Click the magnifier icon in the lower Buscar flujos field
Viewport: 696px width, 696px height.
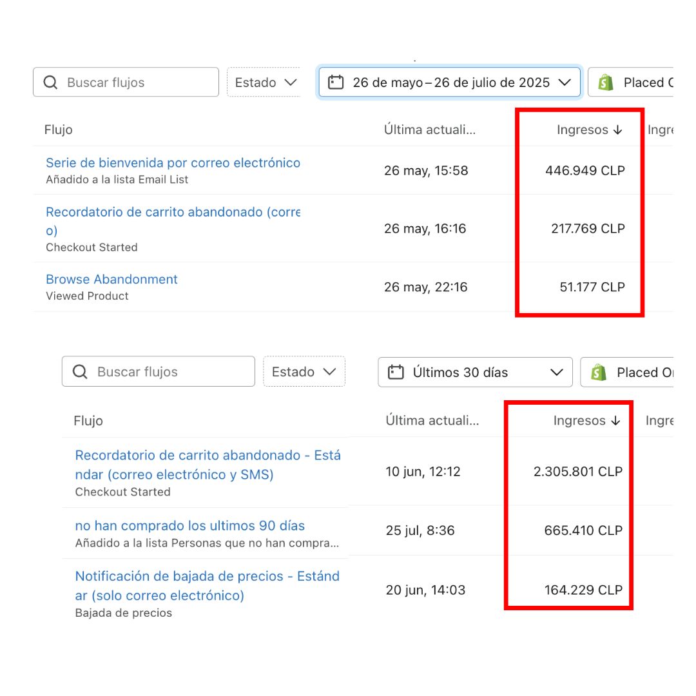[x=80, y=372]
